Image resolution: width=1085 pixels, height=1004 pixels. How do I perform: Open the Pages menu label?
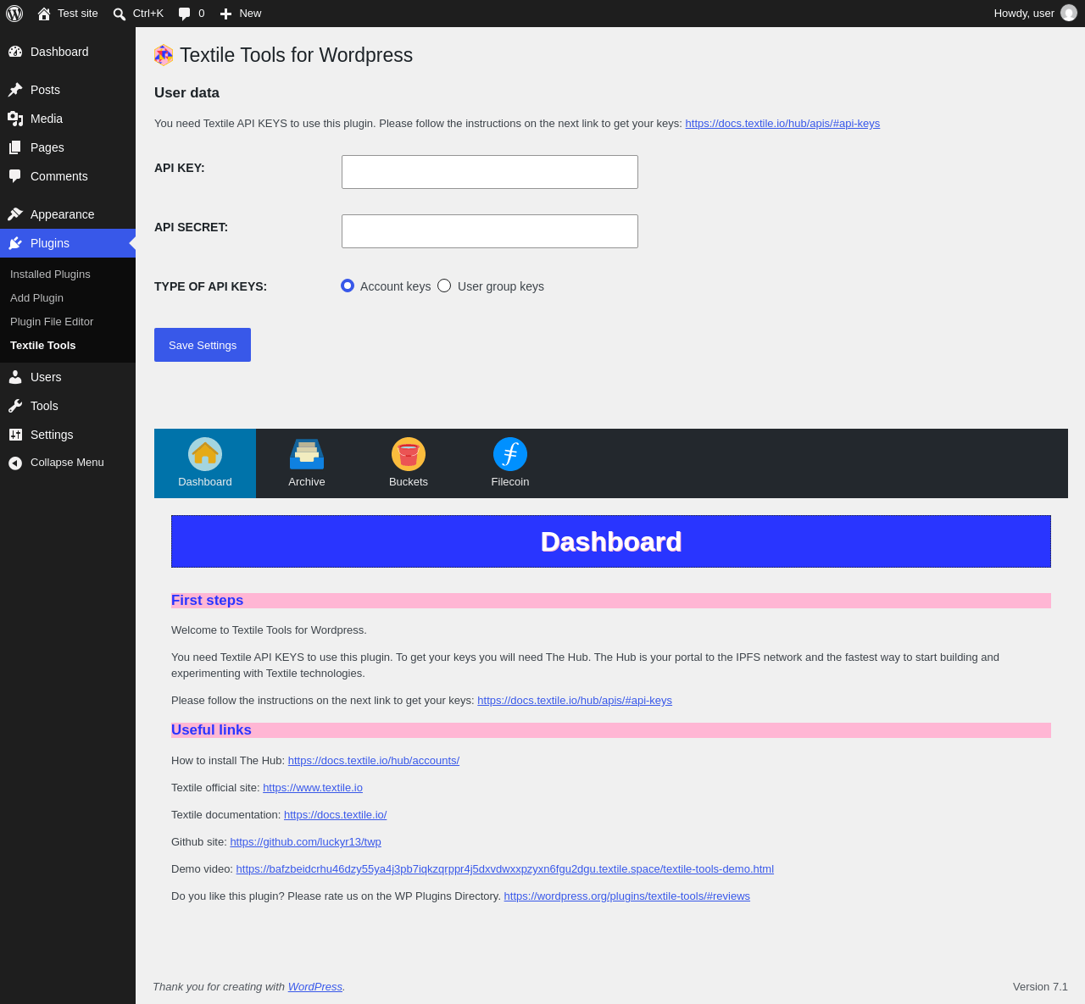tap(47, 147)
